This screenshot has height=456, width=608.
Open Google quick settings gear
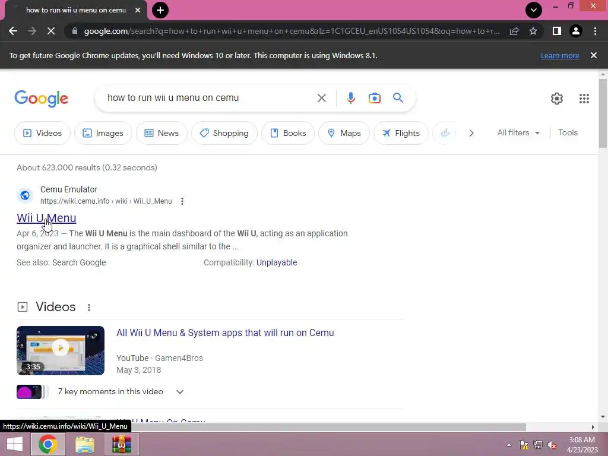pos(557,99)
